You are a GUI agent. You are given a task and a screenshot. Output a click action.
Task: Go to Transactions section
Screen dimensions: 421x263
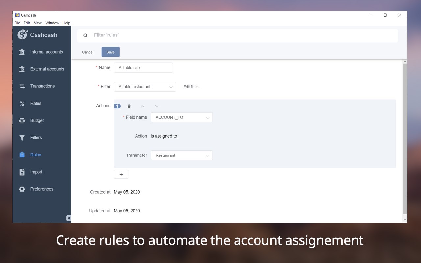(42, 86)
